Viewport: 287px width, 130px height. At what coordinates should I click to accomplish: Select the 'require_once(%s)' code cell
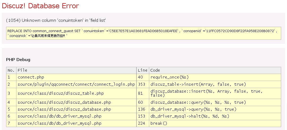point(169,77)
